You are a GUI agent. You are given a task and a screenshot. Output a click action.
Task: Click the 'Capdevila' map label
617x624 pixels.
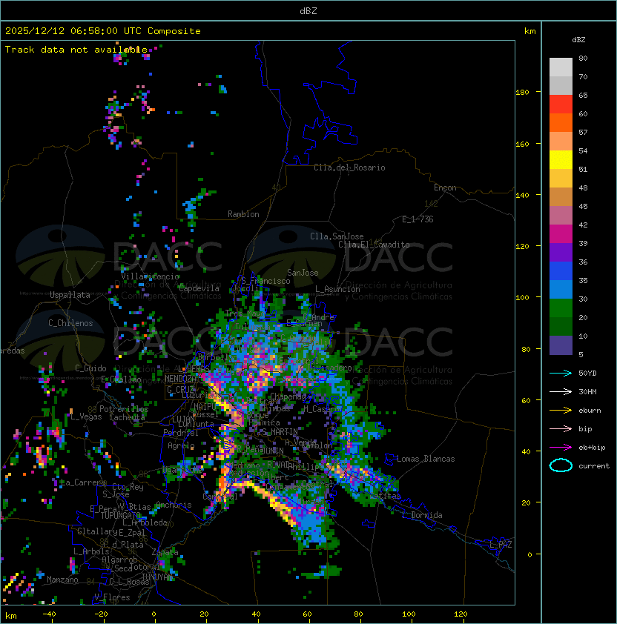199,288
